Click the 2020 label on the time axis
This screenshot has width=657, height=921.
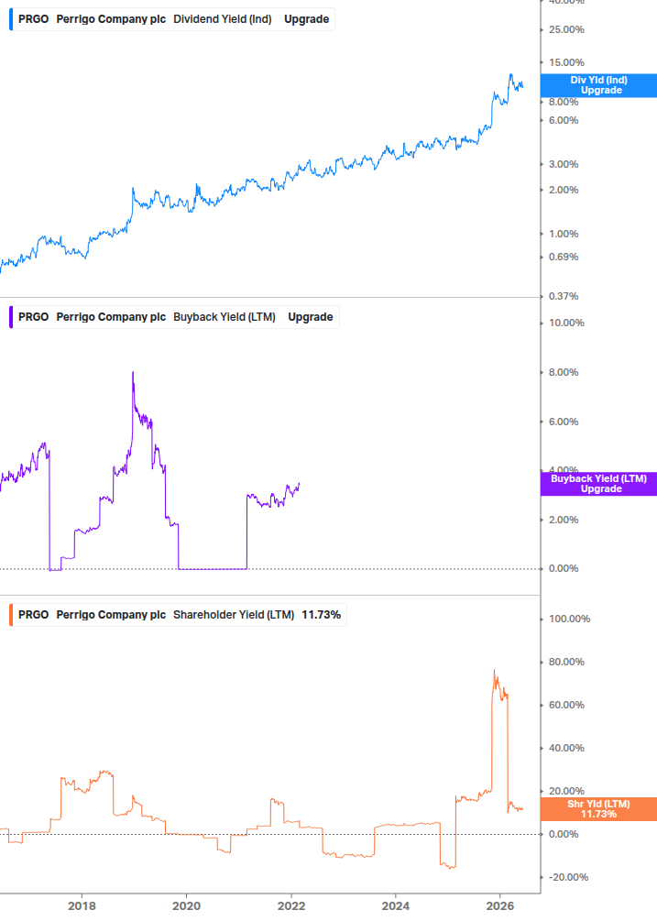point(186,906)
